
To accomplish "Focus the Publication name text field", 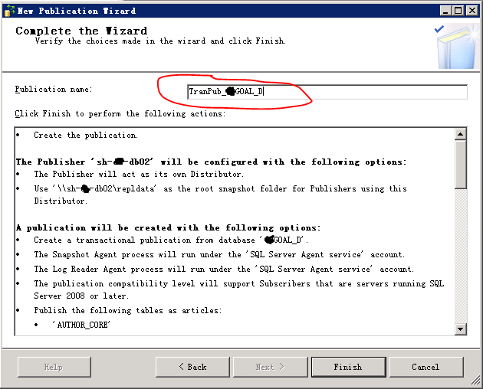I will click(x=327, y=92).
